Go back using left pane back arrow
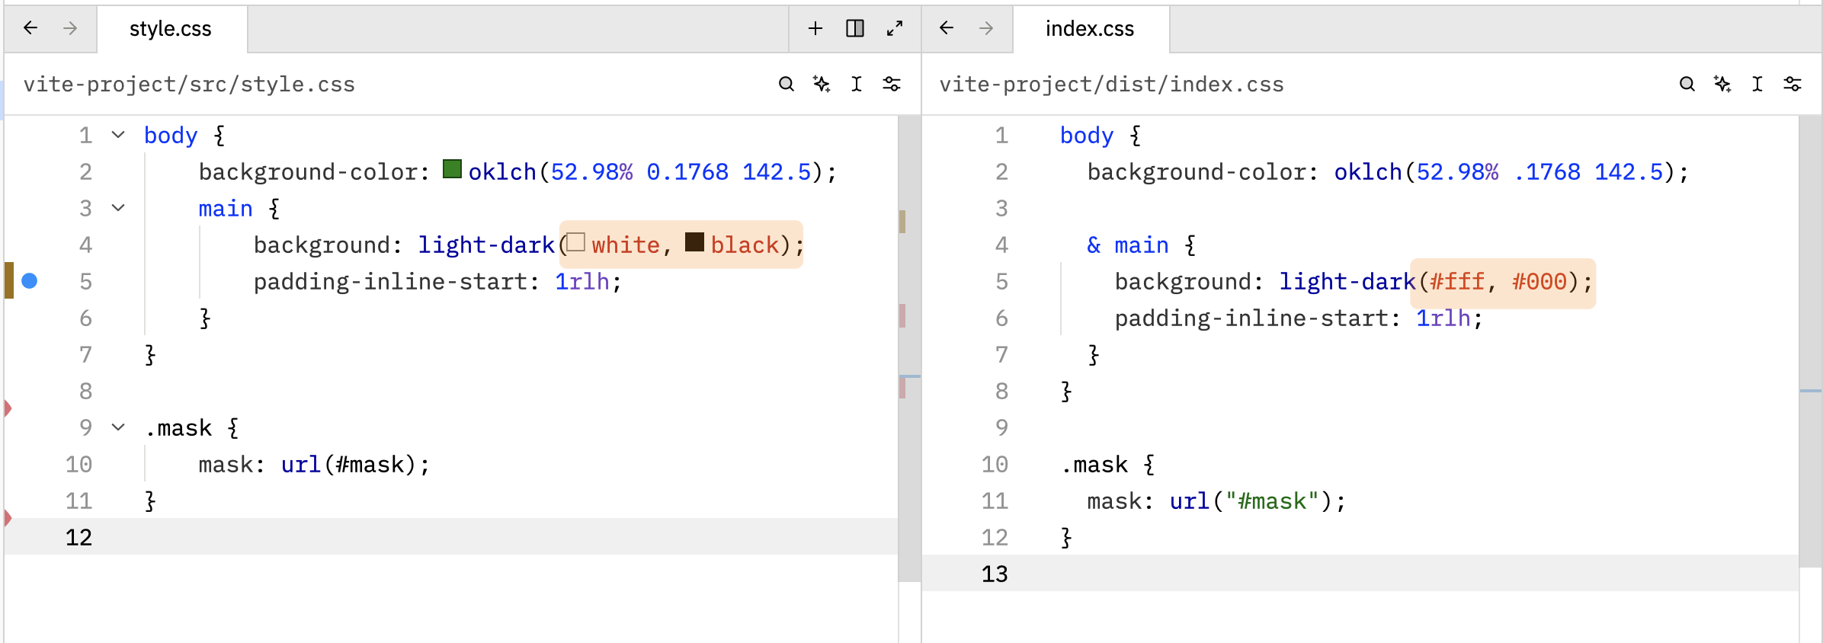This screenshot has width=1823, height=643. click(x=30, y=29)
